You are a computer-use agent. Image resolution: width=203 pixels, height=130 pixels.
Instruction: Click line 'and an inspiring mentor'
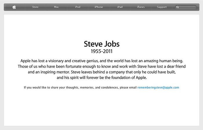(x=101, y=72)
